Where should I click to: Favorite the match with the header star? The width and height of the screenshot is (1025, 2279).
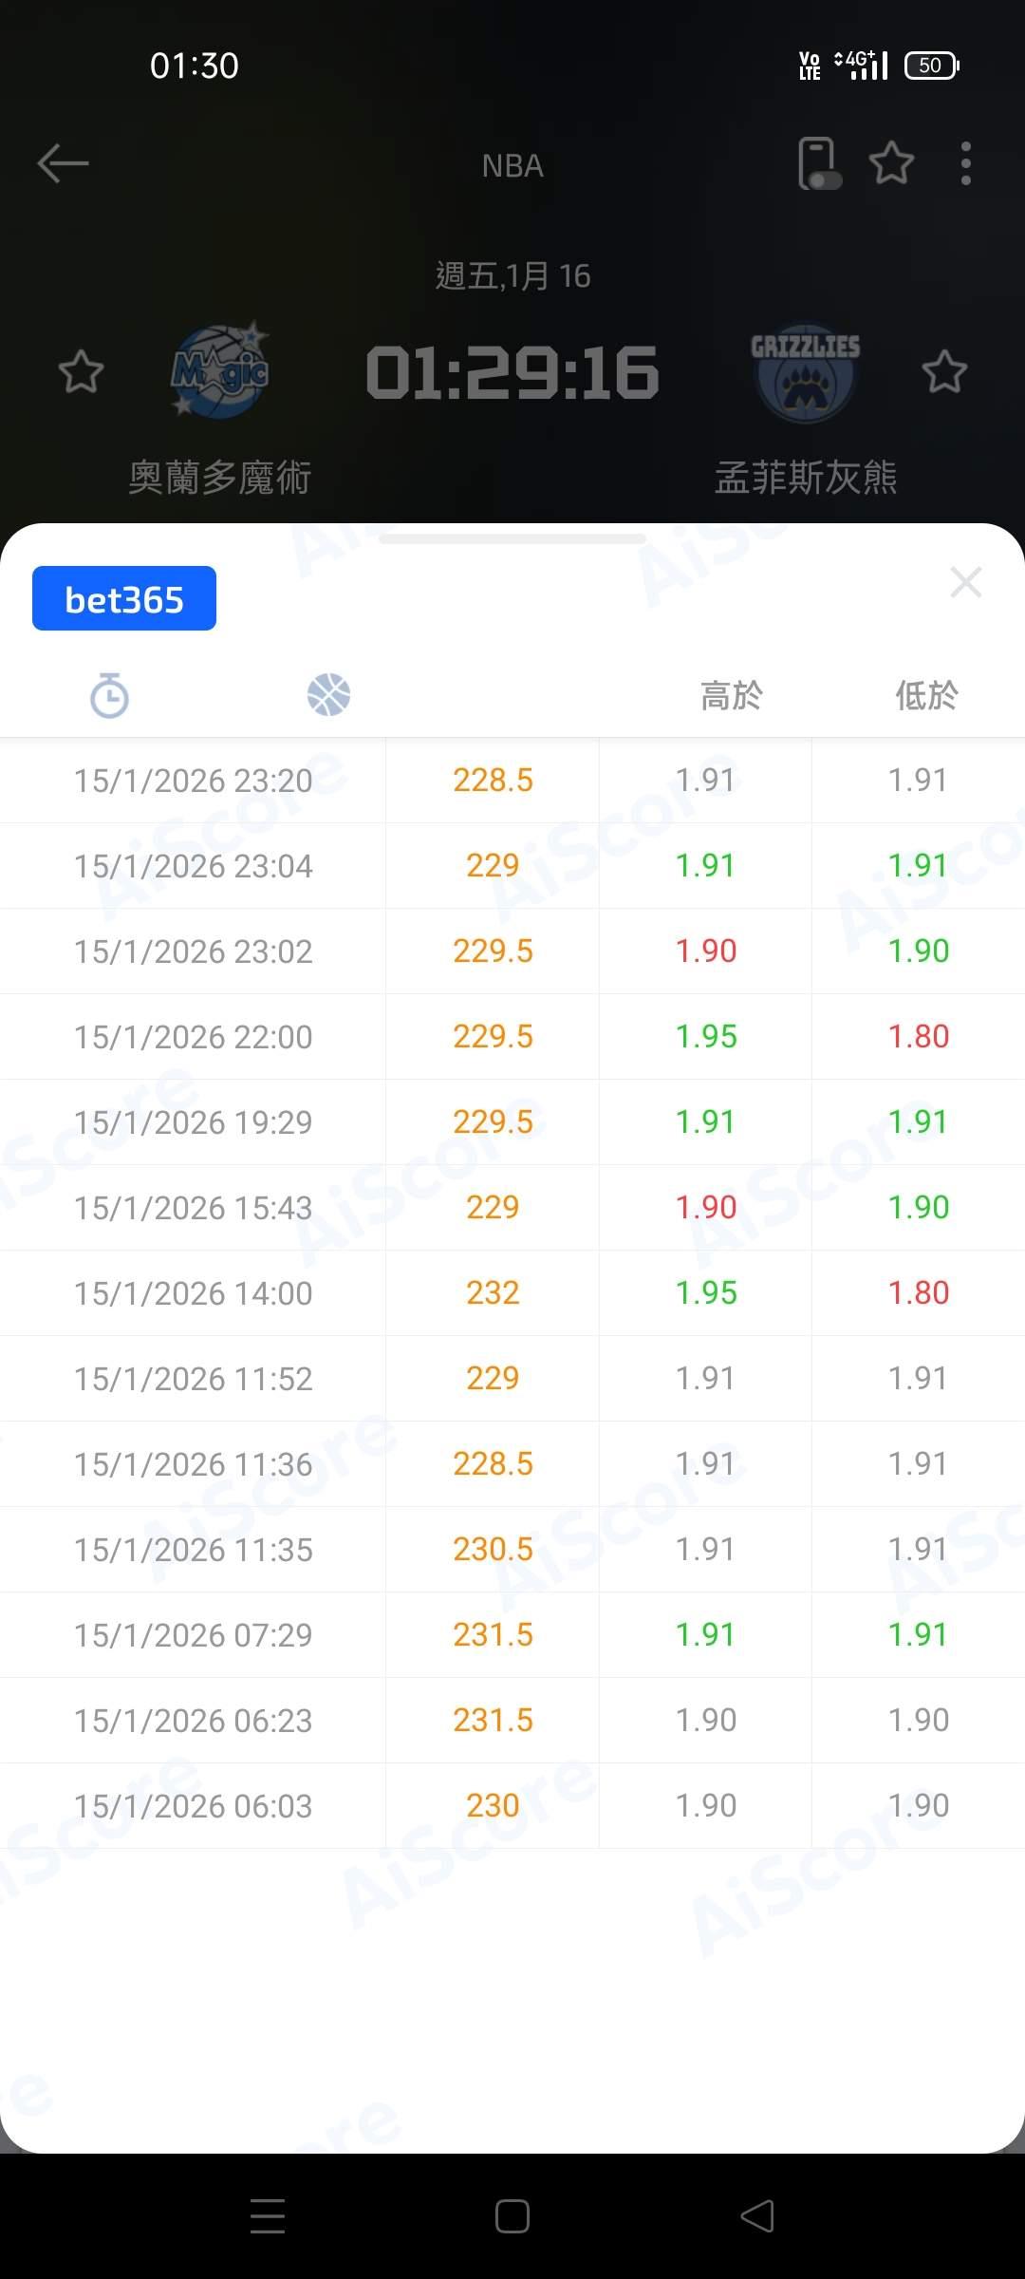tap(892, 163)
